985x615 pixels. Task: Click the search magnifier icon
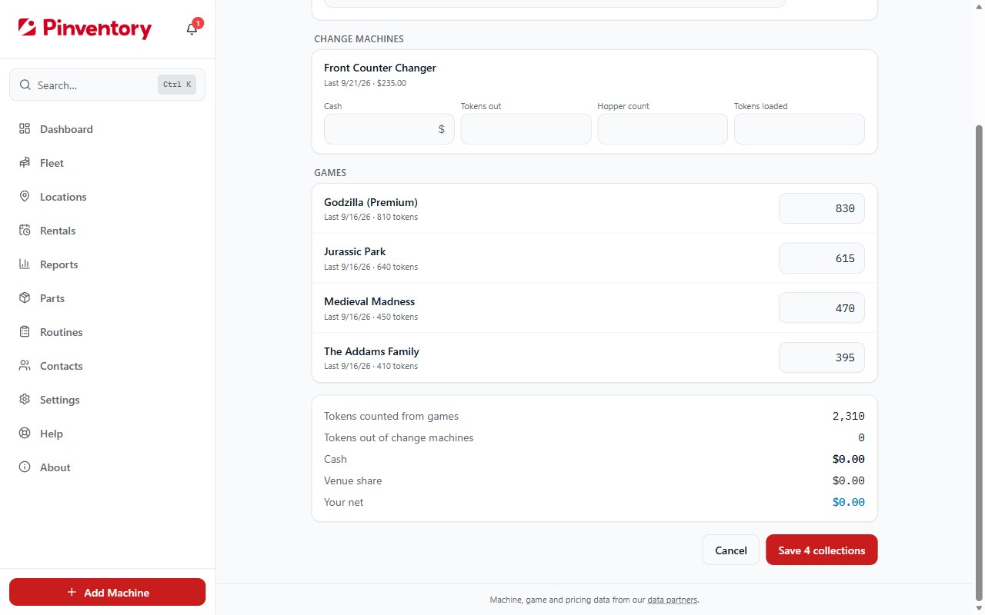25,85
